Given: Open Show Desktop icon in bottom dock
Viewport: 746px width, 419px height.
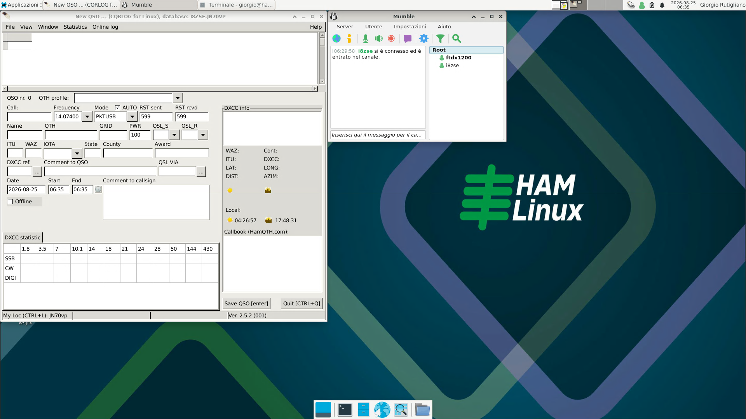Looking at the screenshot, I should (323, 410).
